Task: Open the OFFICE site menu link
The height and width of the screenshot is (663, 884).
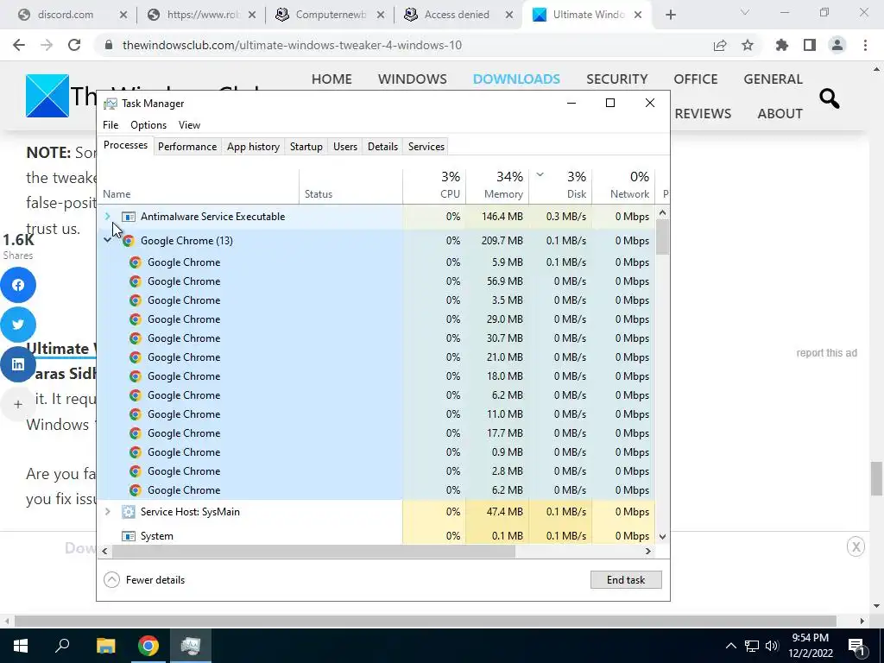Action: pyautogui.click(x=695, y=79)
